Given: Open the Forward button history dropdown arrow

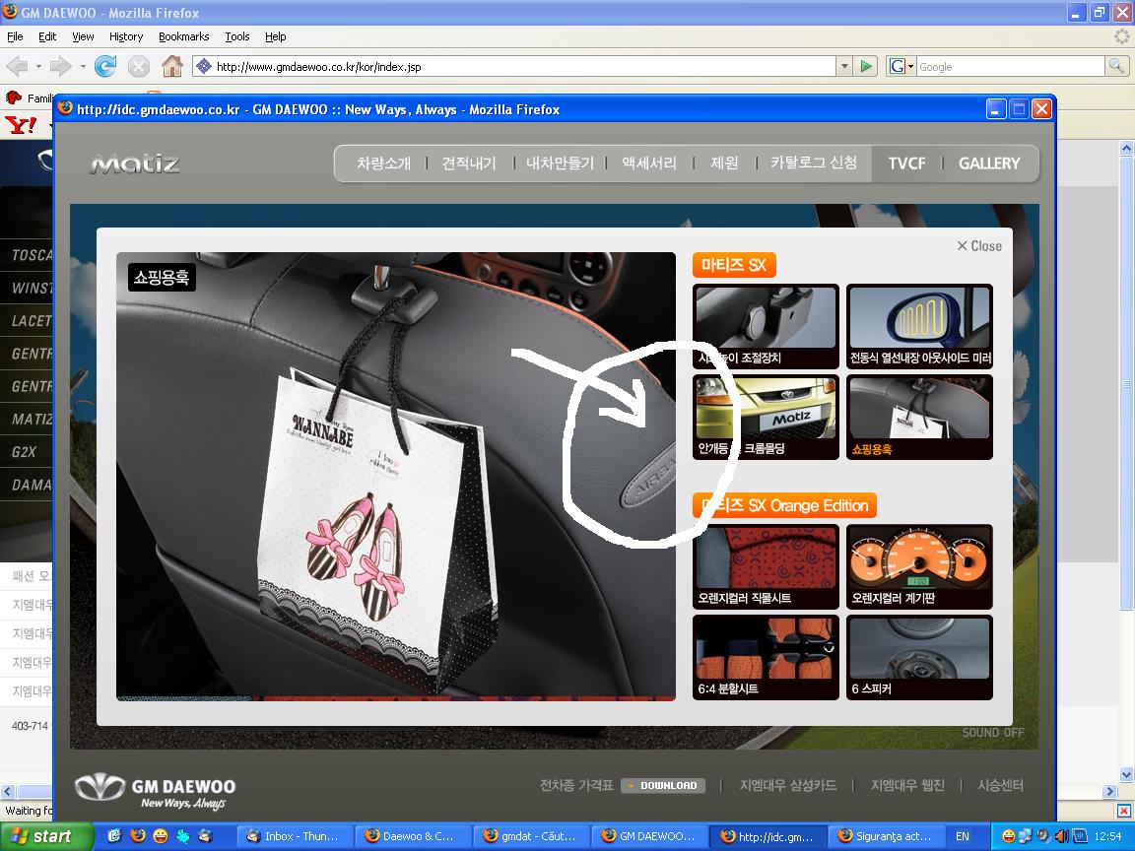Looking at the screenshot, I should coord(83,67).
